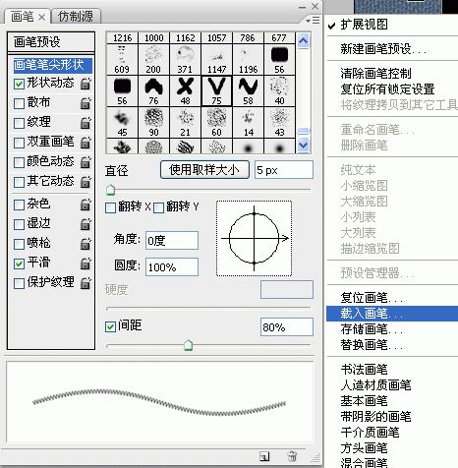Select the arch brush tip 76

tap(153, 91)
